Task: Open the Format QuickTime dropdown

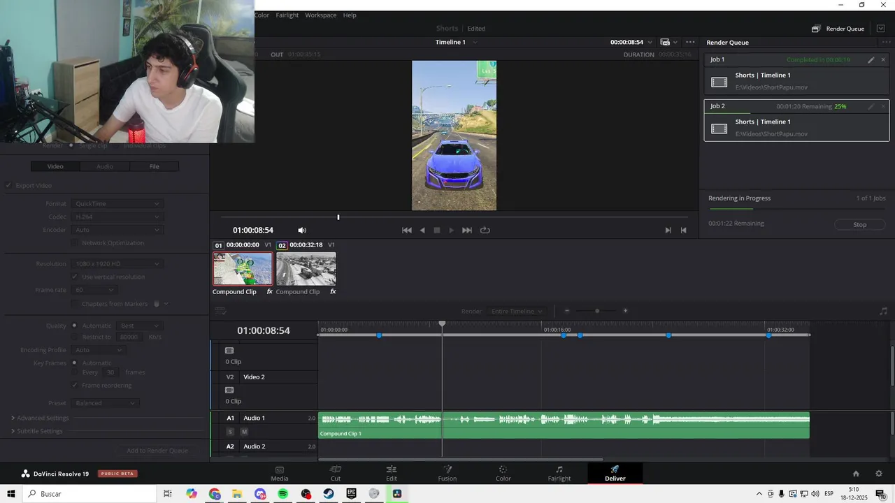Action: point(117,203)
